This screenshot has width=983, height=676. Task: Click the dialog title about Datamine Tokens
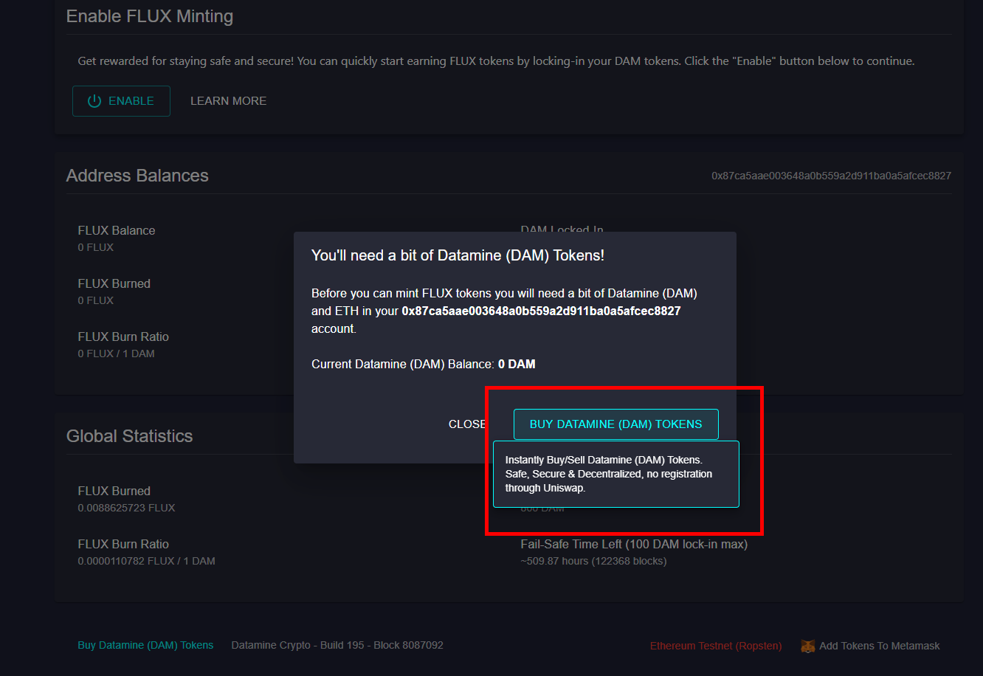tap(458, 255)
